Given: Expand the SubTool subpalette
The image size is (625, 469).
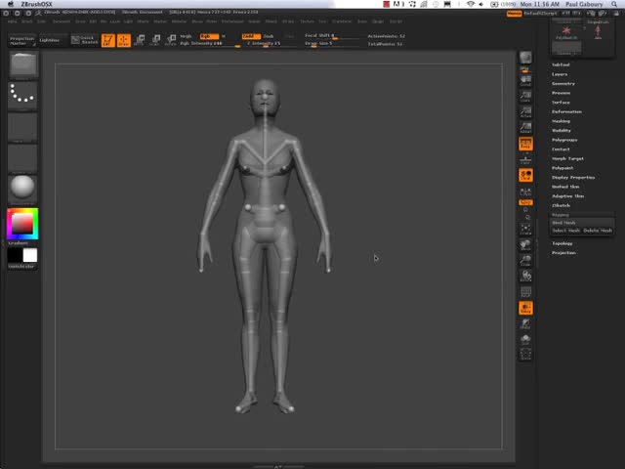Looking at the screenshot, I should (561, 64).
